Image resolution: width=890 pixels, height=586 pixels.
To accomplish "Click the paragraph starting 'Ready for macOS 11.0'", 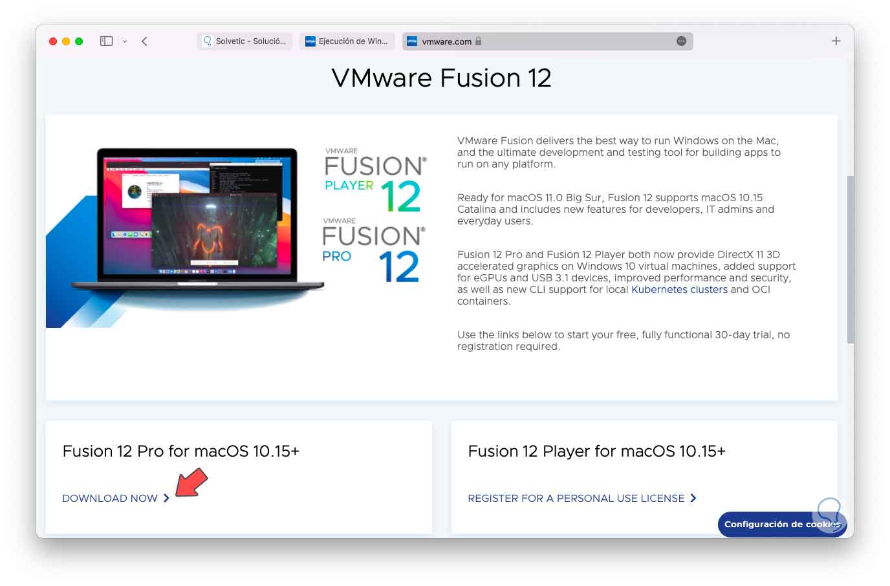I will click(616, 209).
